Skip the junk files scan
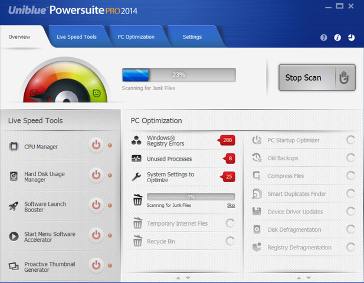The width and height of the screenshot is (364, 283). [231, 205]
